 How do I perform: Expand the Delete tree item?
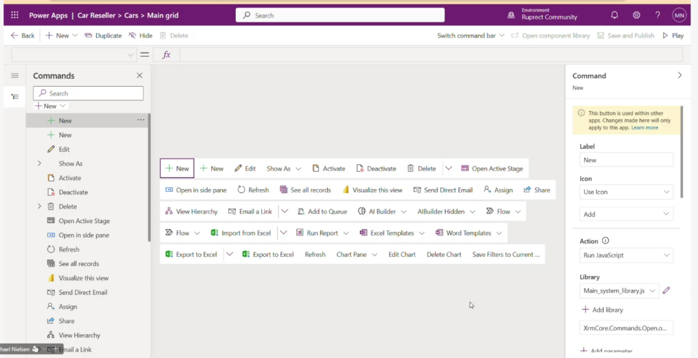pyautogui.click(x=40, y=207)
